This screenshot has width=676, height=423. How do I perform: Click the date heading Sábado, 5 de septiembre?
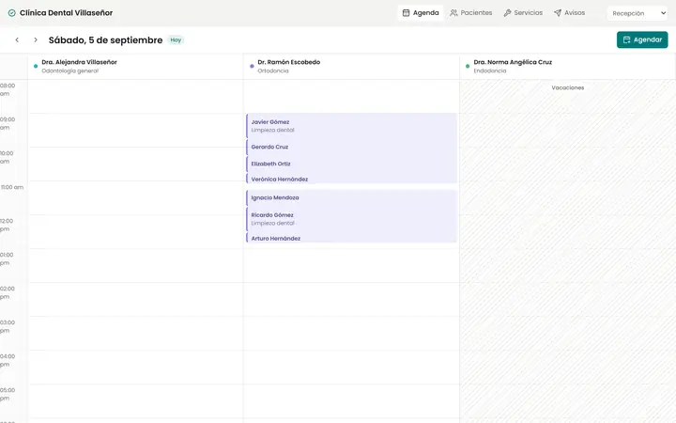click(105, 40)
